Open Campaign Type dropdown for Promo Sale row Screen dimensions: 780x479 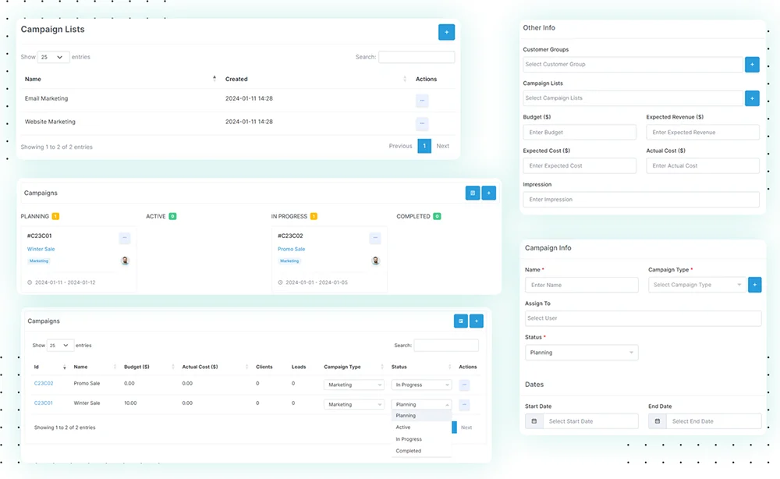353,385
